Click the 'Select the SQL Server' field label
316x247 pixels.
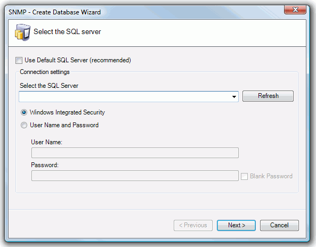click(49, 86)
